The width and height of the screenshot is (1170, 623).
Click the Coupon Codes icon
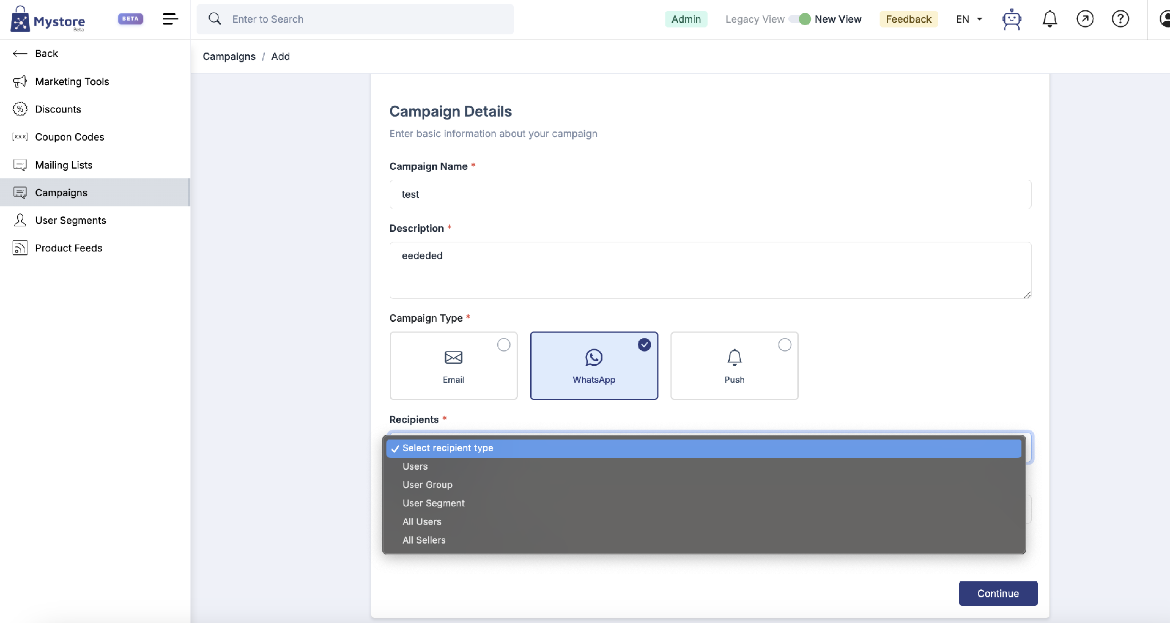(20, 137)
